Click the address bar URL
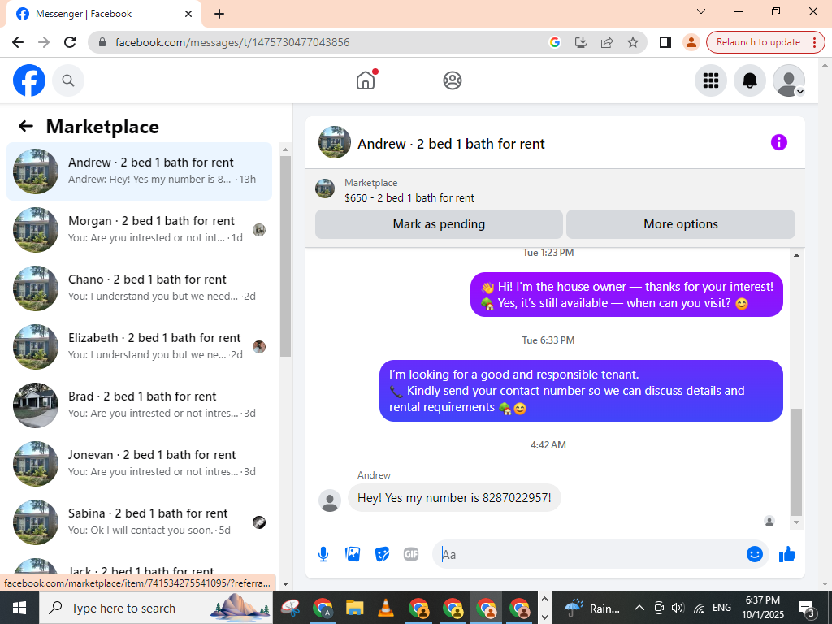 tap(232, 42)
